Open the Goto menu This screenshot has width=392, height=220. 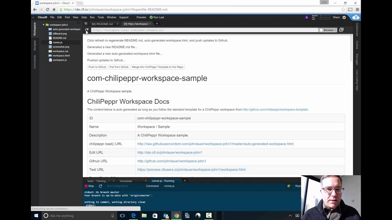84,17
